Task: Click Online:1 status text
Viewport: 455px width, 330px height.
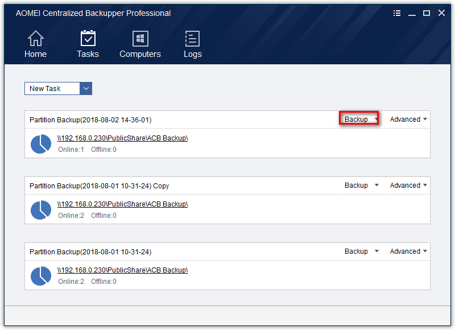Action: (x=71, y=150)
